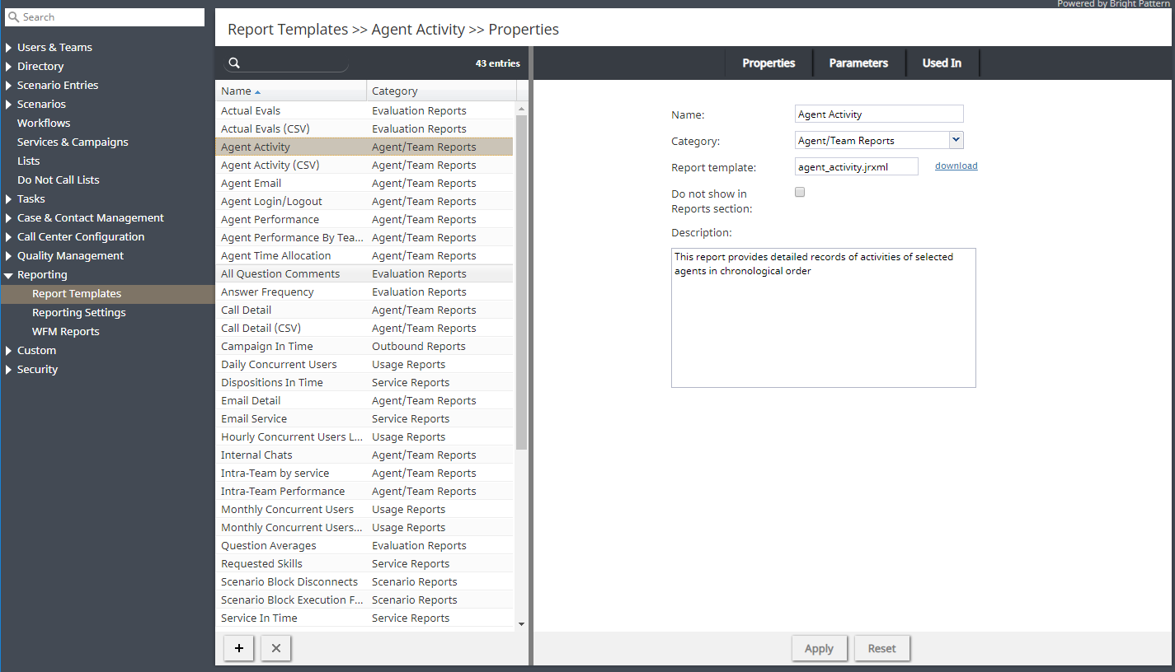Click the template list scrollbar
The height and width of the screenshot is (672, 1175).
[521, 282]
